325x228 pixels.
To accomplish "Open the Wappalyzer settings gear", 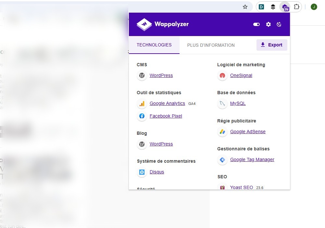I will [268, 24].
